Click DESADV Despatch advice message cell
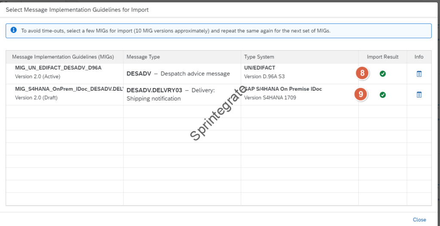Viewport: 440px width, 226px height. click(178, 74)
